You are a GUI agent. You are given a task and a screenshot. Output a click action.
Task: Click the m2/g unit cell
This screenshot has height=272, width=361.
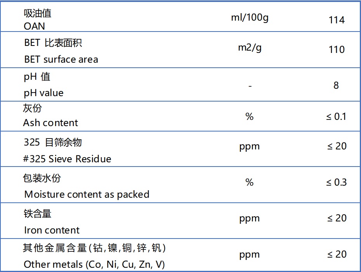[250, 48]
